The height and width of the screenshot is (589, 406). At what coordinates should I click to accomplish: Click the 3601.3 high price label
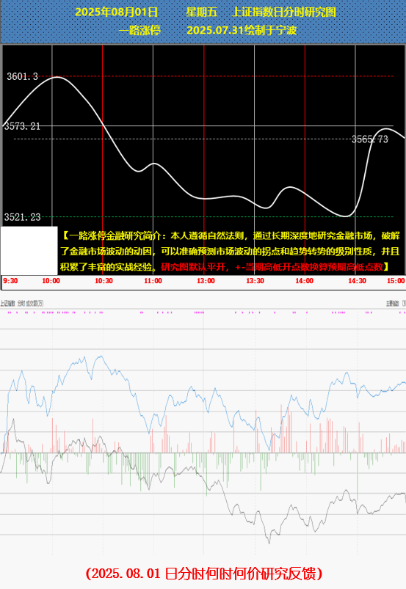23,76
